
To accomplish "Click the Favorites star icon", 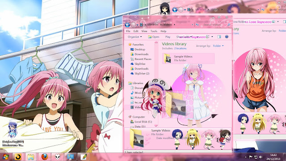I will 130,44.
